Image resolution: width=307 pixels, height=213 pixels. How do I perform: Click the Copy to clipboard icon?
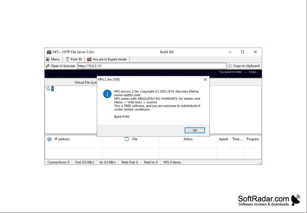(x=230, y=66)
